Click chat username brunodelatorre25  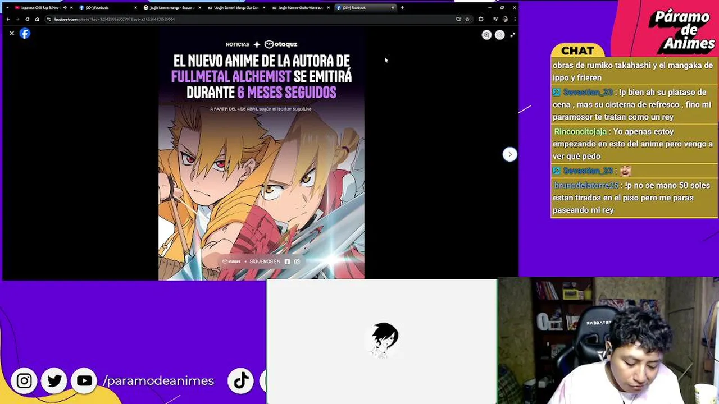(x=586, y=185)
